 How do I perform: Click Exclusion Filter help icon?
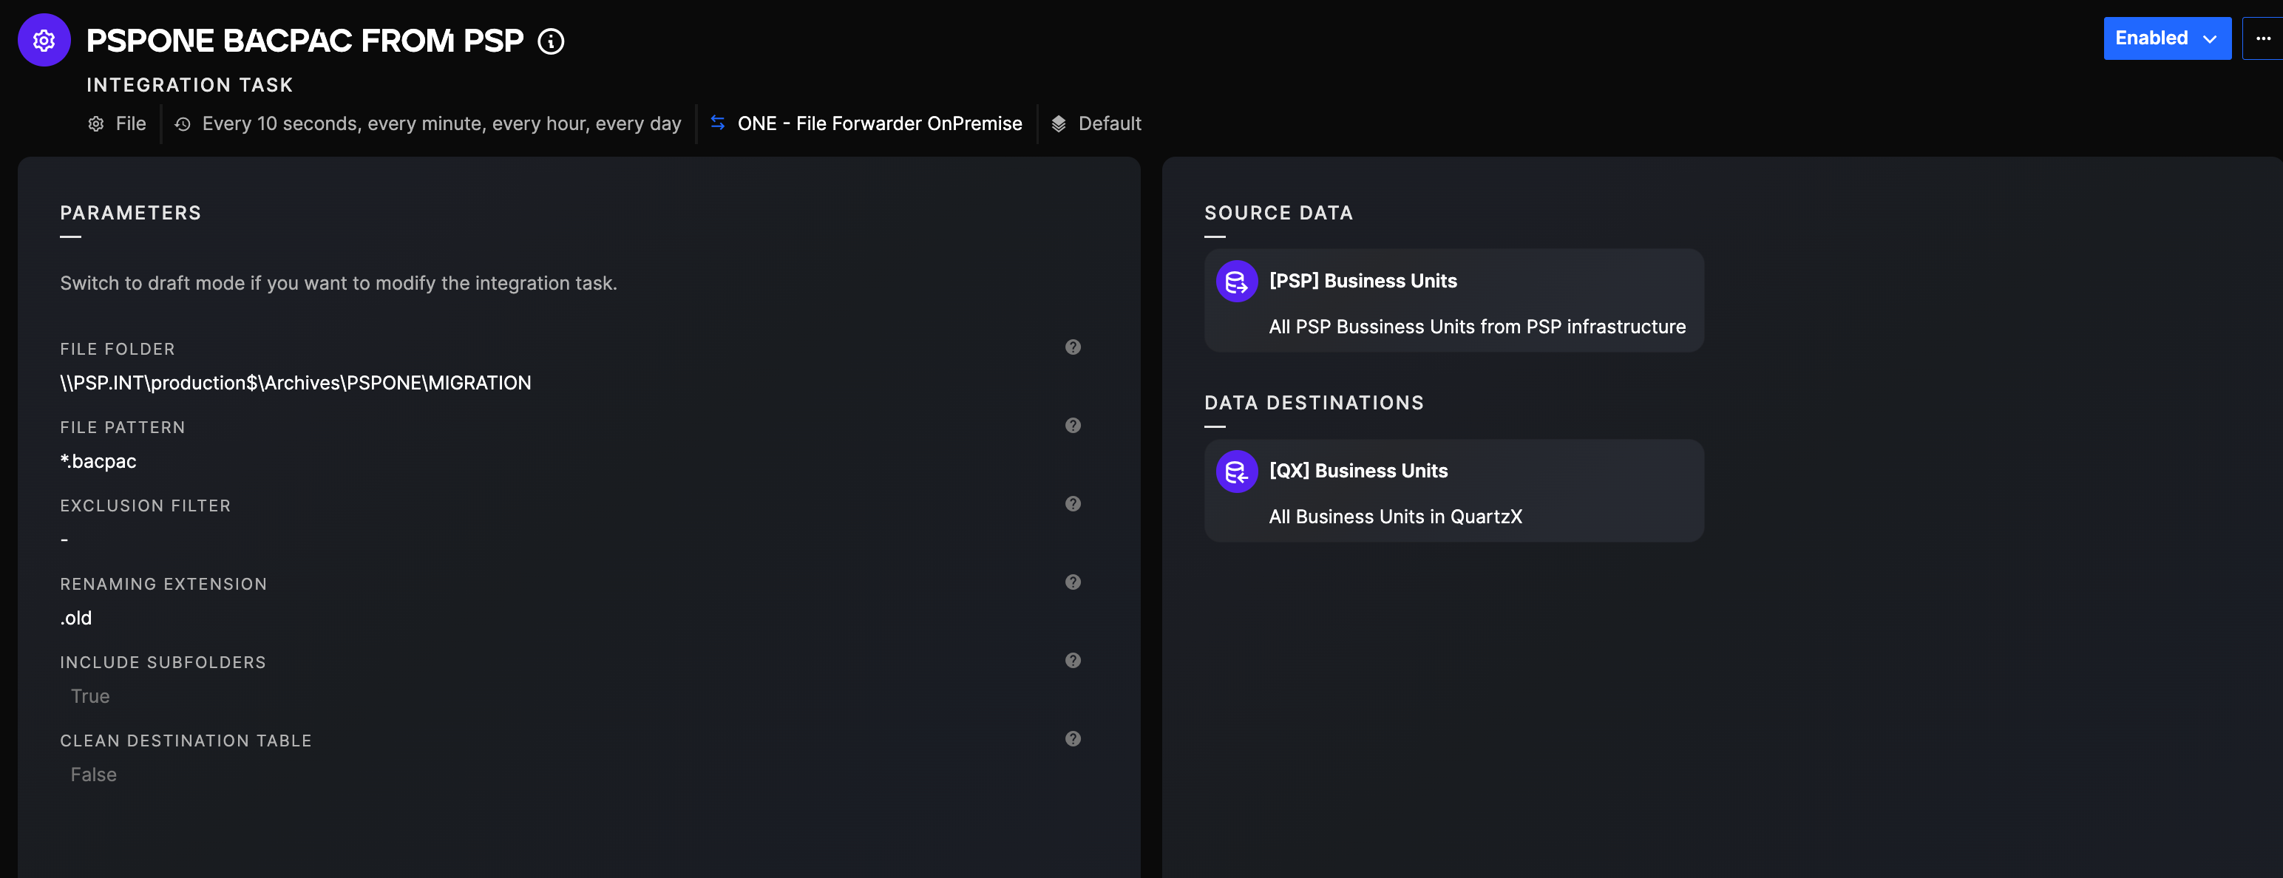click(x=1072, y=504)
